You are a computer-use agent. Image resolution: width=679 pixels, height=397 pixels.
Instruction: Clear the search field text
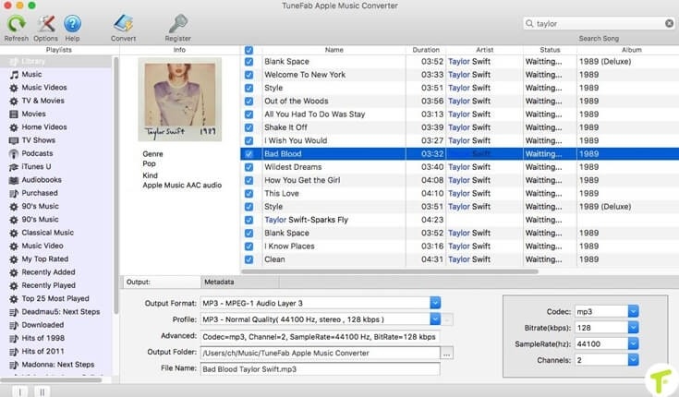point(668,23)
